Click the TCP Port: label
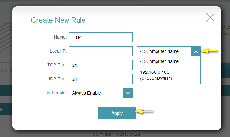 tap(56, 65)
